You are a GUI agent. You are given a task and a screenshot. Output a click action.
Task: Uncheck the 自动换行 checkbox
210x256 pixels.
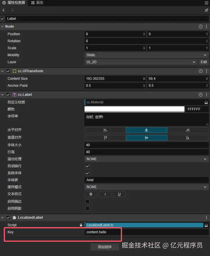tap(87, 166)
